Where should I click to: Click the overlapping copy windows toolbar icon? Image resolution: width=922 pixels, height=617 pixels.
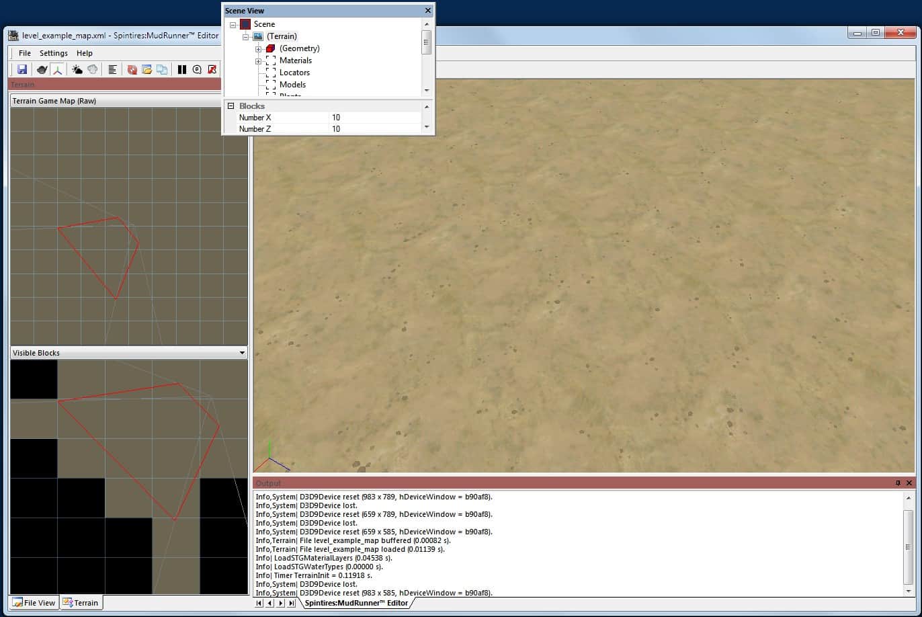coord(162,69)
